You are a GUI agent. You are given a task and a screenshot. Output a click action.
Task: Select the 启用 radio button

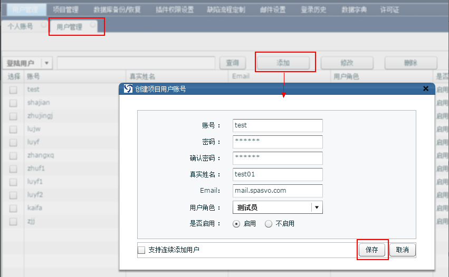237,224
